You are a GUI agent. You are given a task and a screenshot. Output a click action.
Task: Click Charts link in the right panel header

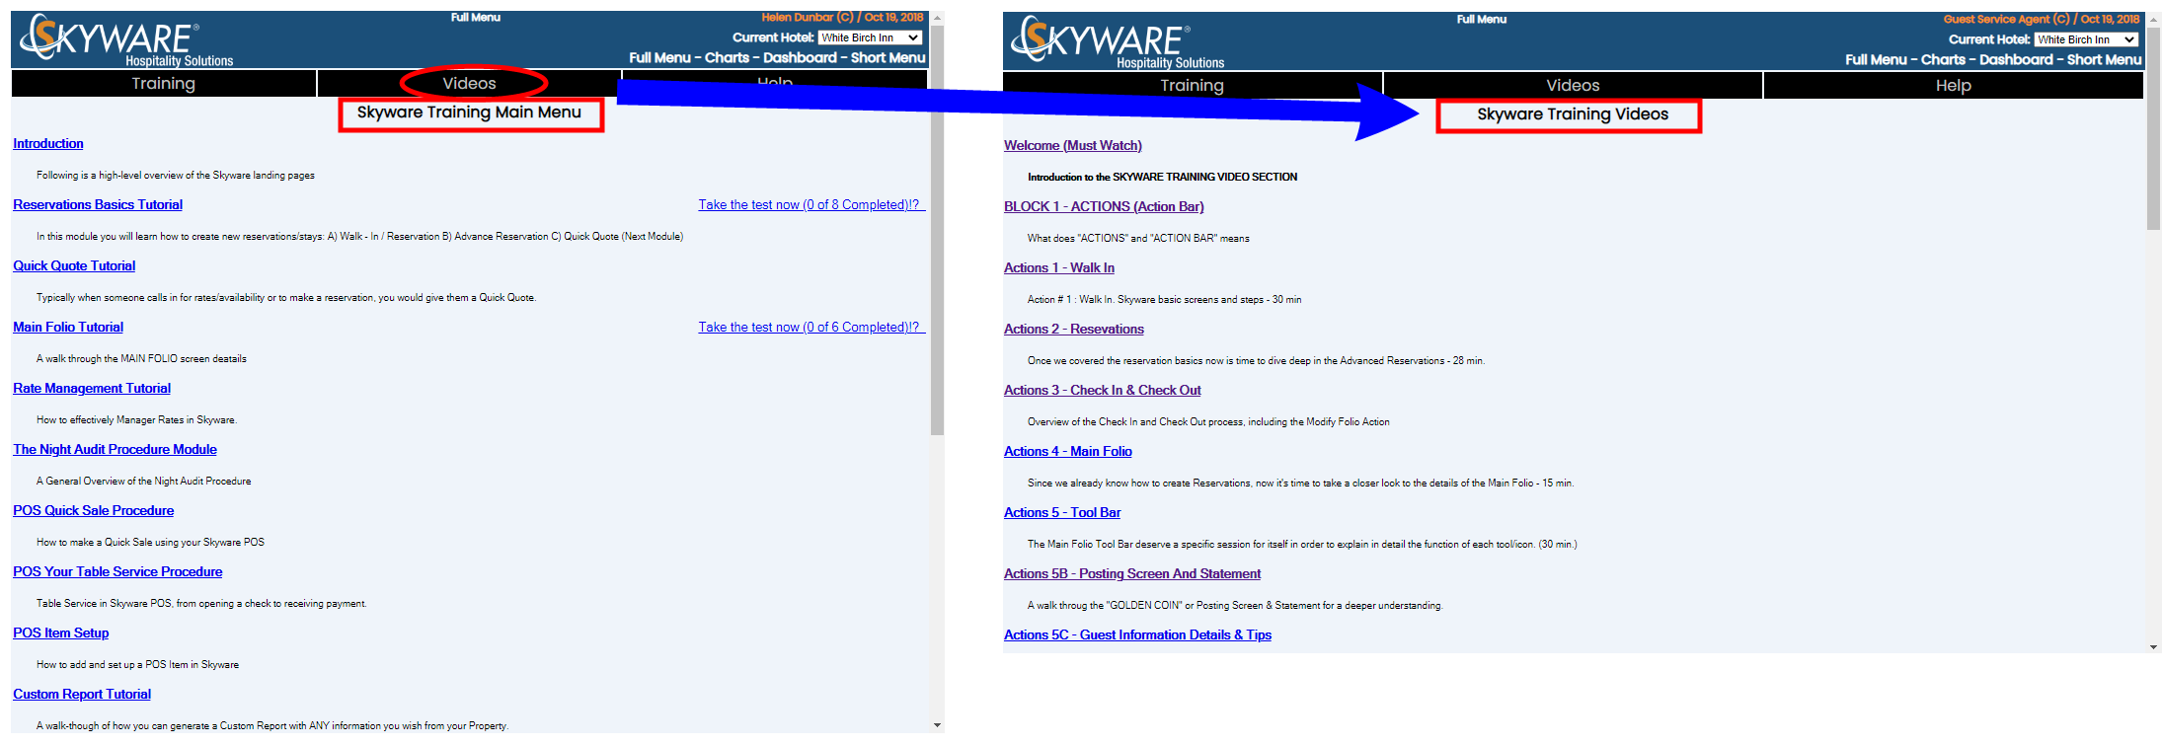tap(1943, 60)
